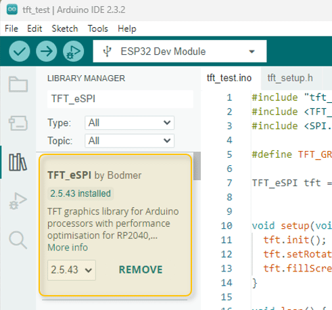Switch to the tft_setup.h tab

290,78
